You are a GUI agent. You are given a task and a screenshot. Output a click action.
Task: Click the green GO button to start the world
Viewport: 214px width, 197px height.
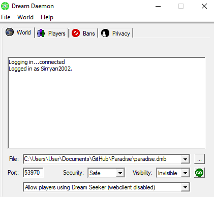coord(199,173)
